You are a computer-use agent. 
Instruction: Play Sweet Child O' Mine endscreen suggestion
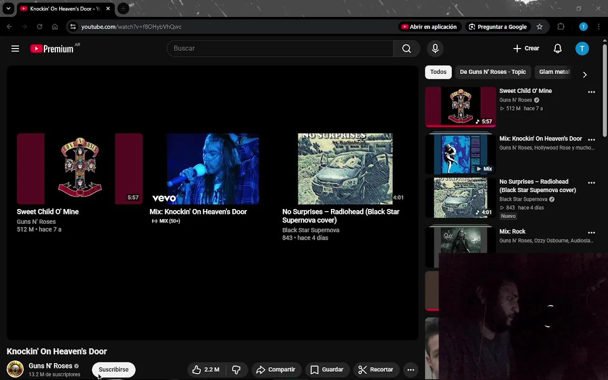coord(80,169)
